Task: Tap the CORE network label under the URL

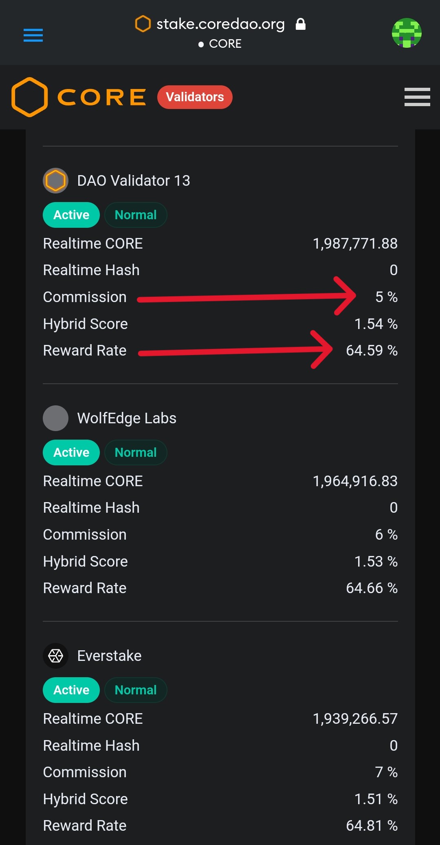Action: (x=225, y=44)
